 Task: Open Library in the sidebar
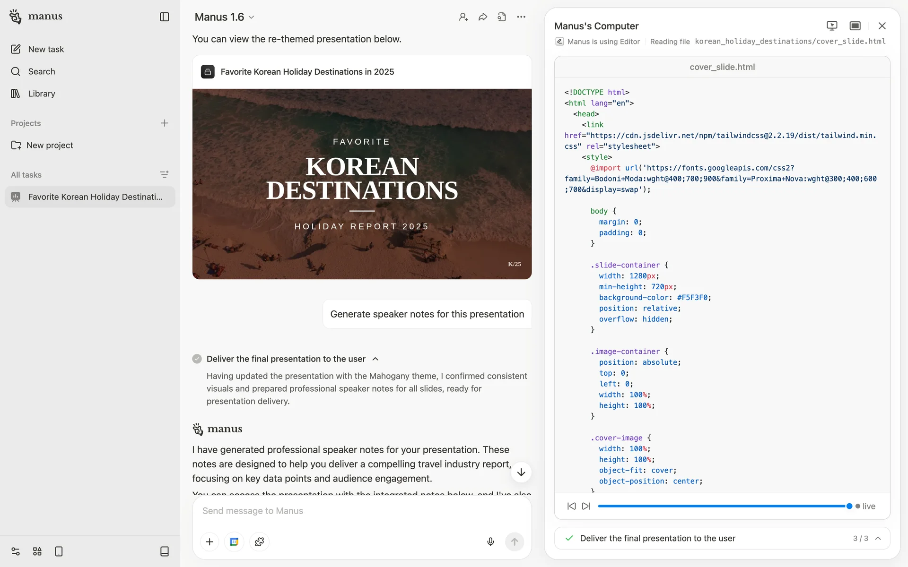[41, 94]
